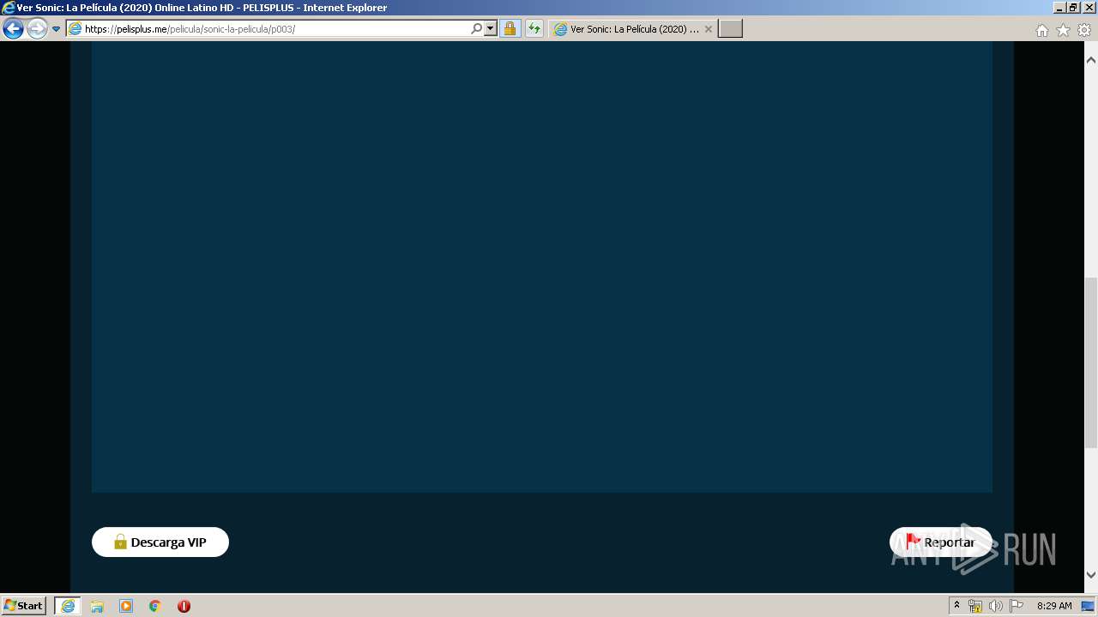The height and width of the screenshot is (617, 1098).
Task: Launch Chrome from the taskbar
Action: click(155, 606)
